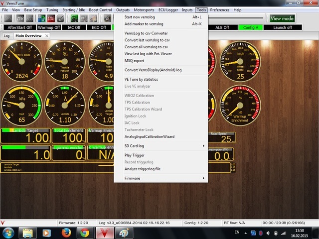
Task: Open the Preferences menu
Action: [x=219, y=10]
